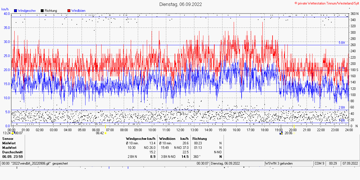
Task: Click the 'Windböen km/h' column header
Action: click(174, 139)
